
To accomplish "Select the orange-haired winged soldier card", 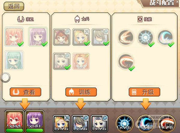I will [x=81, y=61].
